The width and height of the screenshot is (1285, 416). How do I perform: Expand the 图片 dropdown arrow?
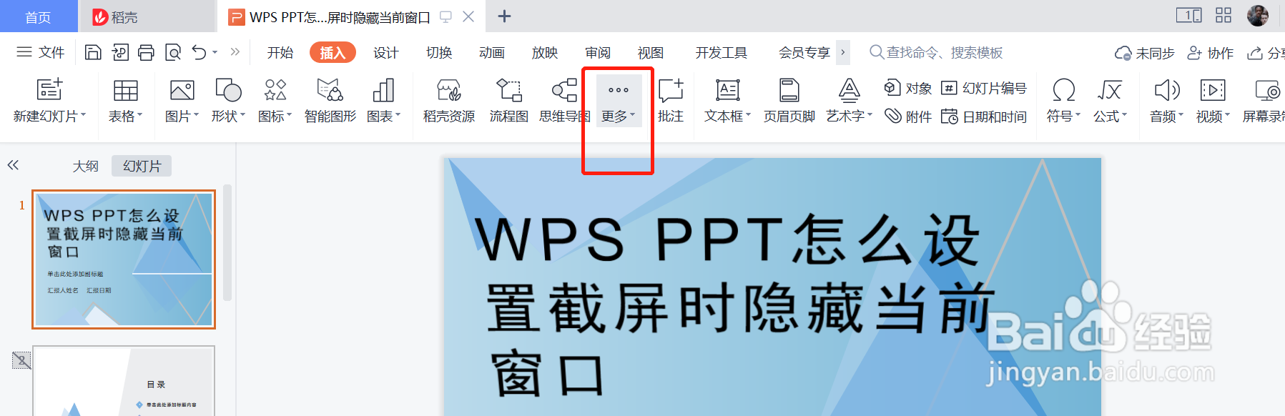pos(196,115)
